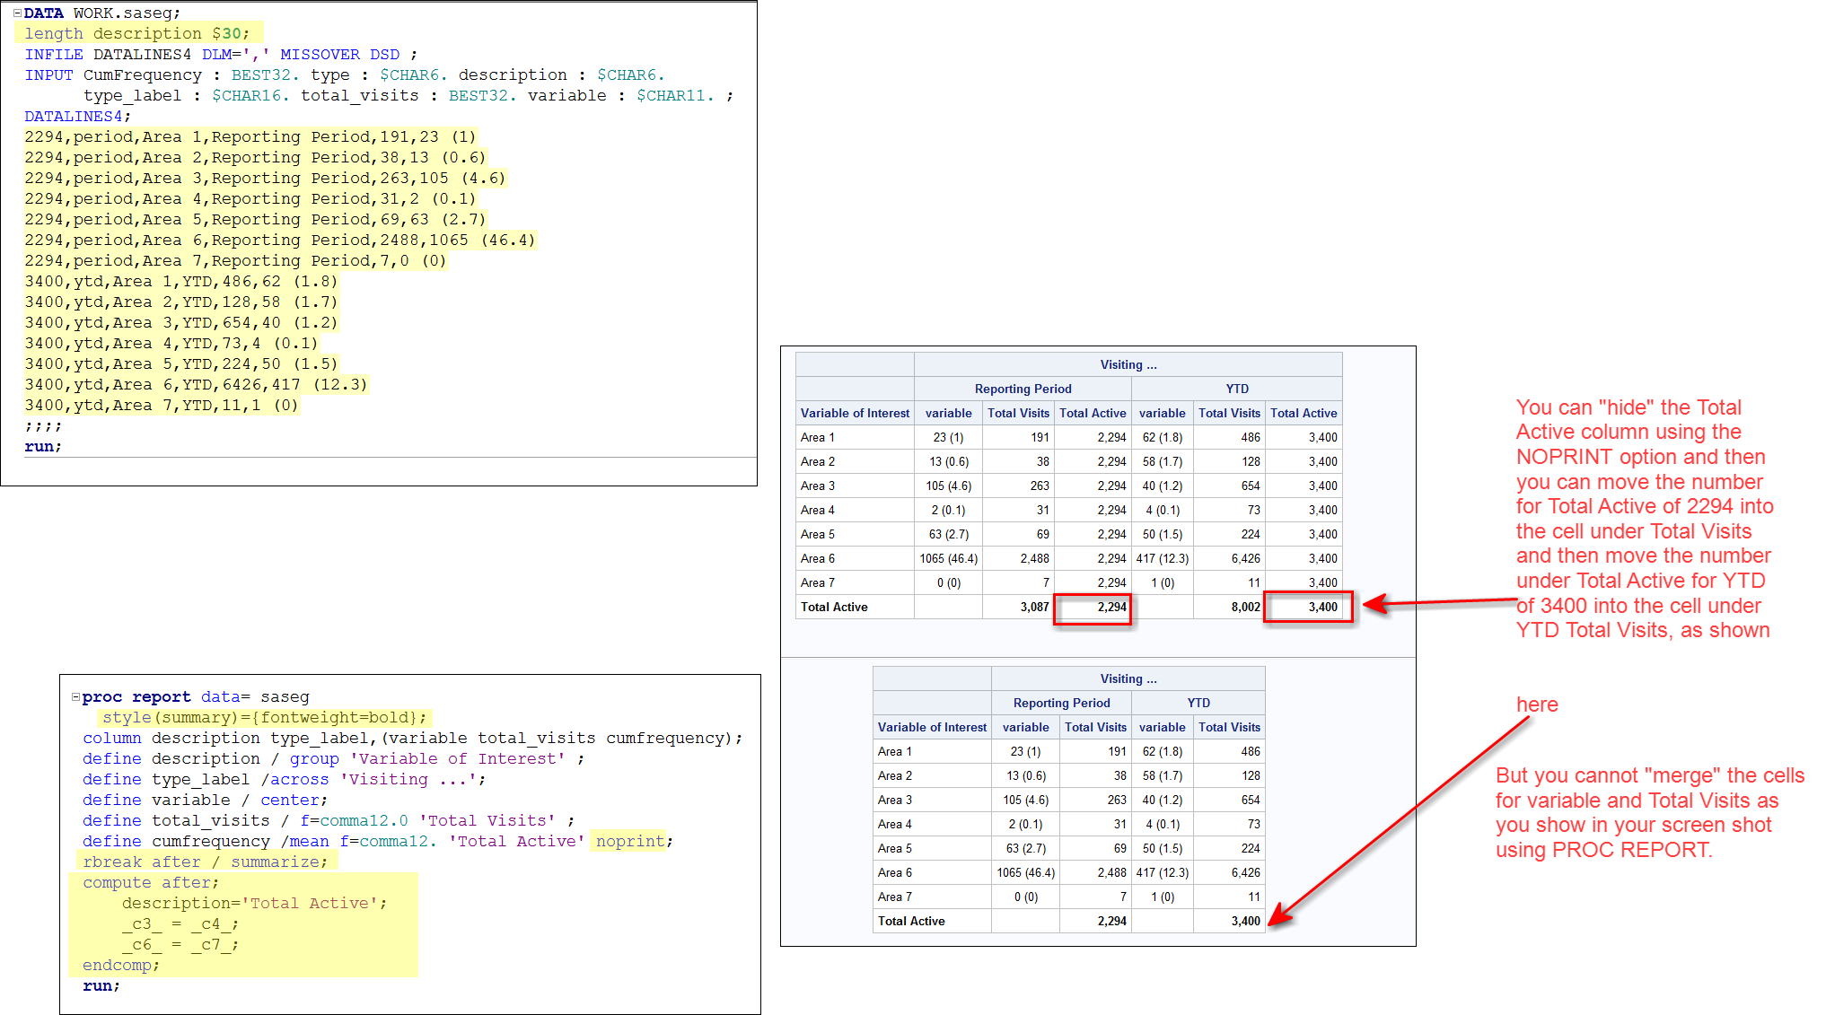1826x1015 pixels.
Task: Click the 'run;' keyword in the DATA step
Action: point(42,446)
